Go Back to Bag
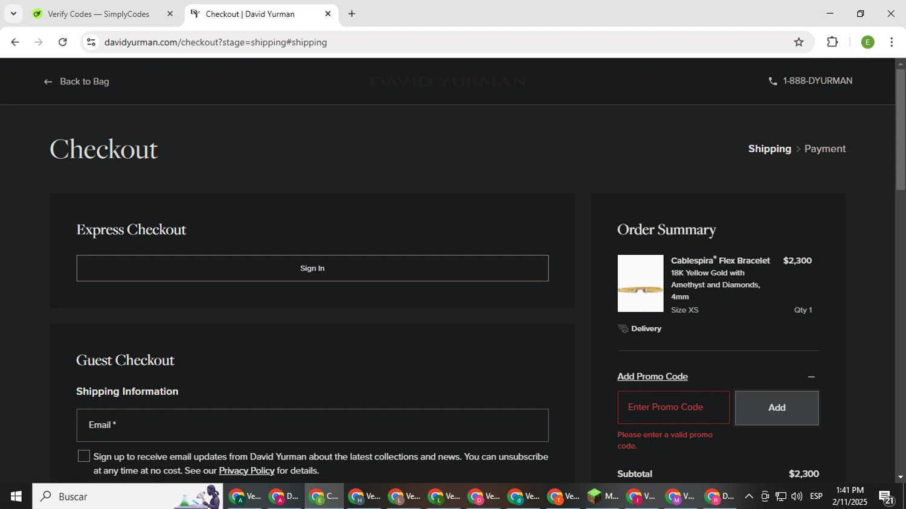This screenshot has height=509, width=906. click(x=77, y=82)
